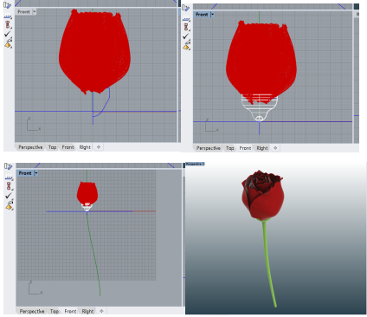Open Front title dropdown arrow in white-wireframe-sepal viewport
Screen dimensions: 367x317
213,14
